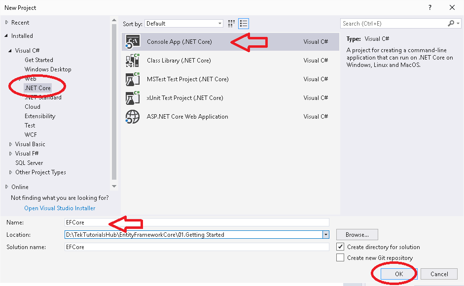Screen dimensions: 464x286
Task: Click the Cancel button
Action: pos(439,274)
